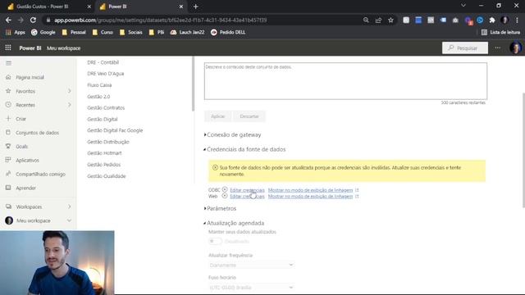The width and height of the screenshot is (525, 295).
Task: Click Meu workspace in the header
Action: click(x=64, y=48)
